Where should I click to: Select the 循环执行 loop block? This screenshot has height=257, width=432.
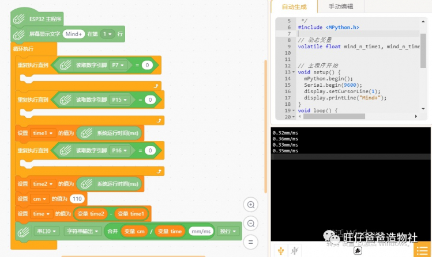(x=23, y=49)
